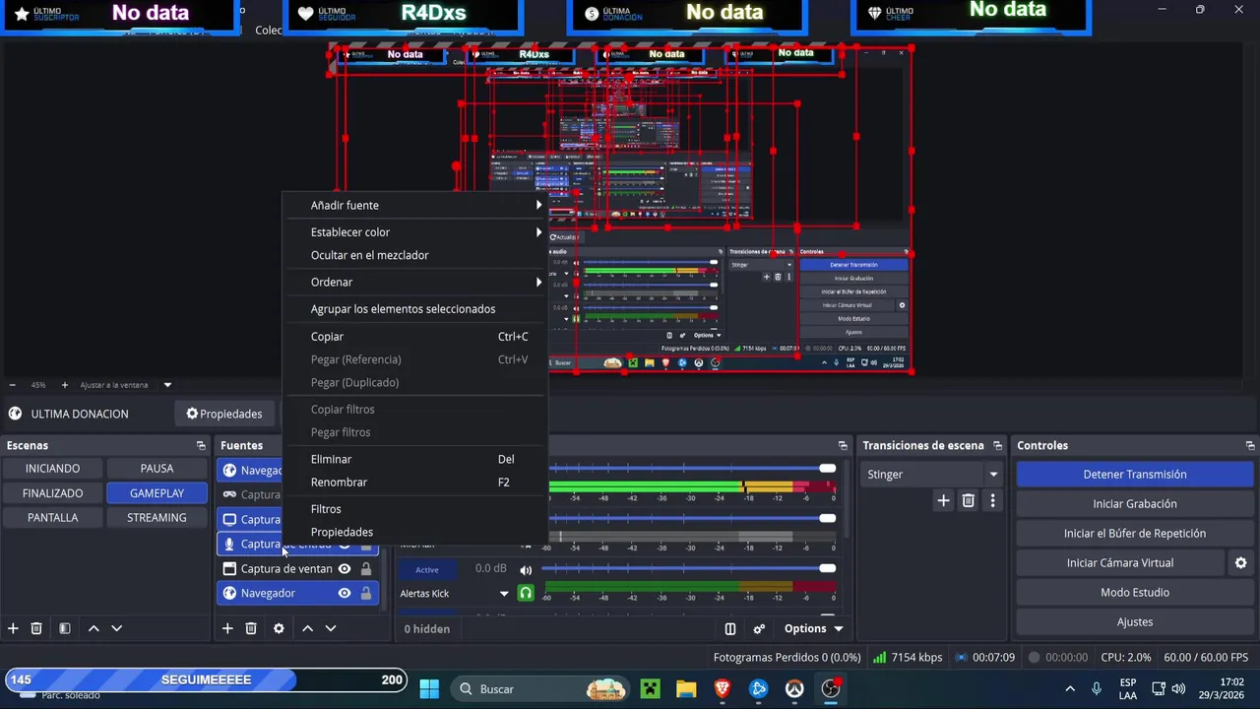Image resolution: width=1260 pixels, height=709 pixels.
Task: Click Iniciar Grabación button
Action: [1134, 503]
